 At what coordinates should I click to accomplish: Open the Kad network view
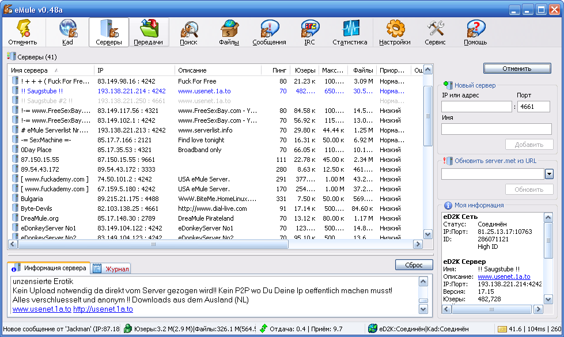67,32
